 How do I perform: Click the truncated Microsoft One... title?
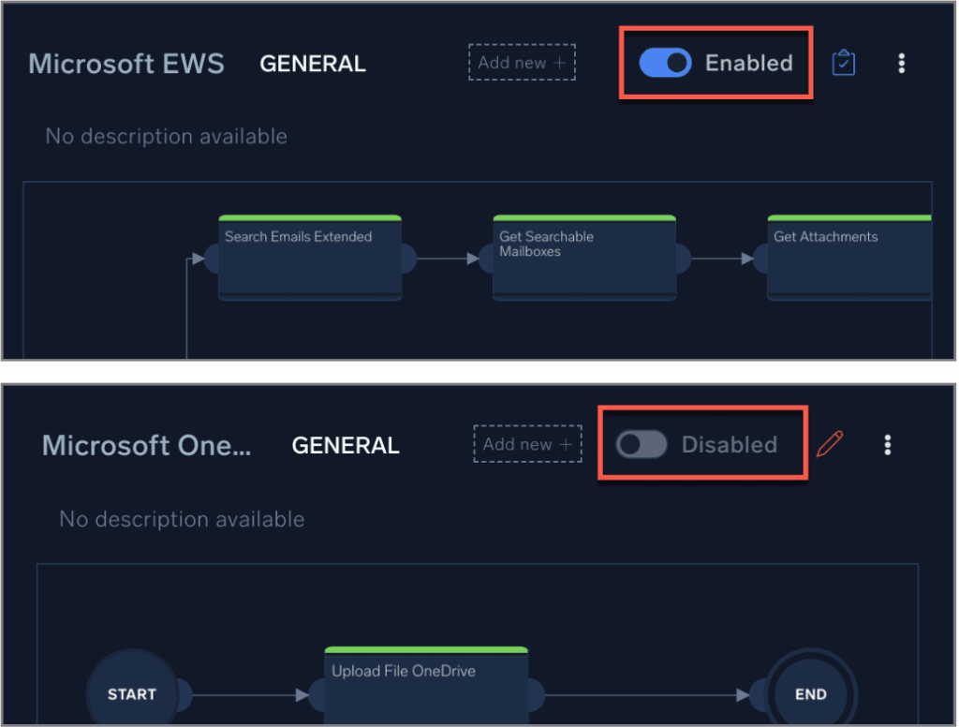(146, 445)
